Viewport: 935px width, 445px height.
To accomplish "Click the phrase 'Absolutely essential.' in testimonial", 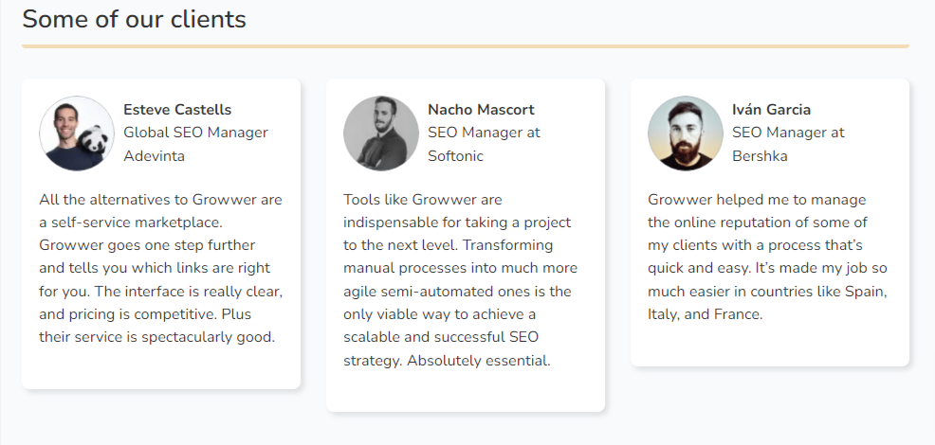I will 478,361.
